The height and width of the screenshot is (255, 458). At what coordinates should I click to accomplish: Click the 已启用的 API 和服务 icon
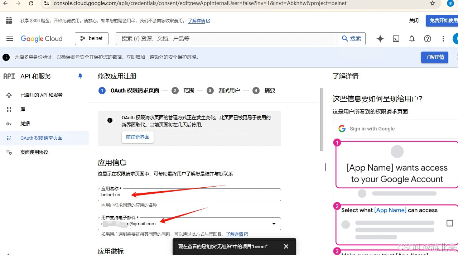tap(9, 95)
